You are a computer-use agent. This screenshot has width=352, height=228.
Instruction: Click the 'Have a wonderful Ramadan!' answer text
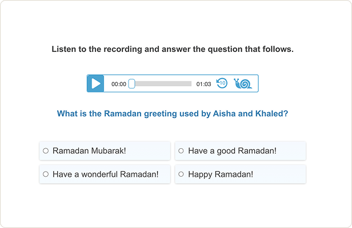click(106, 174)
